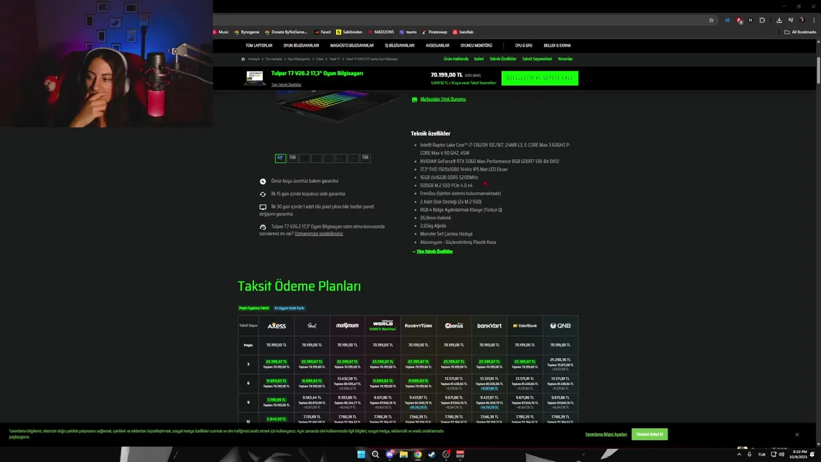Expand Tüm Teknik Özellikler list
Viewport: 821px width, 462px height.
[435, 252]
